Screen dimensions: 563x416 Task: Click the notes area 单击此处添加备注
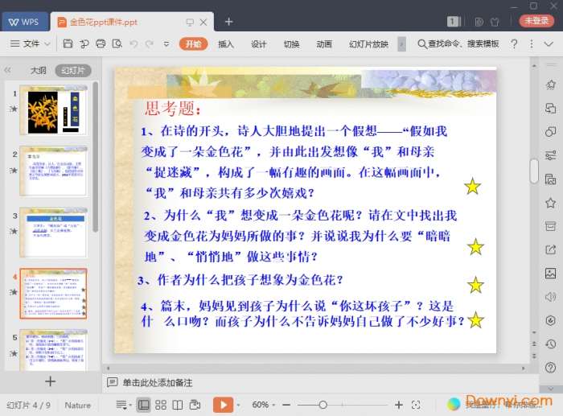(x=158, y=382)
